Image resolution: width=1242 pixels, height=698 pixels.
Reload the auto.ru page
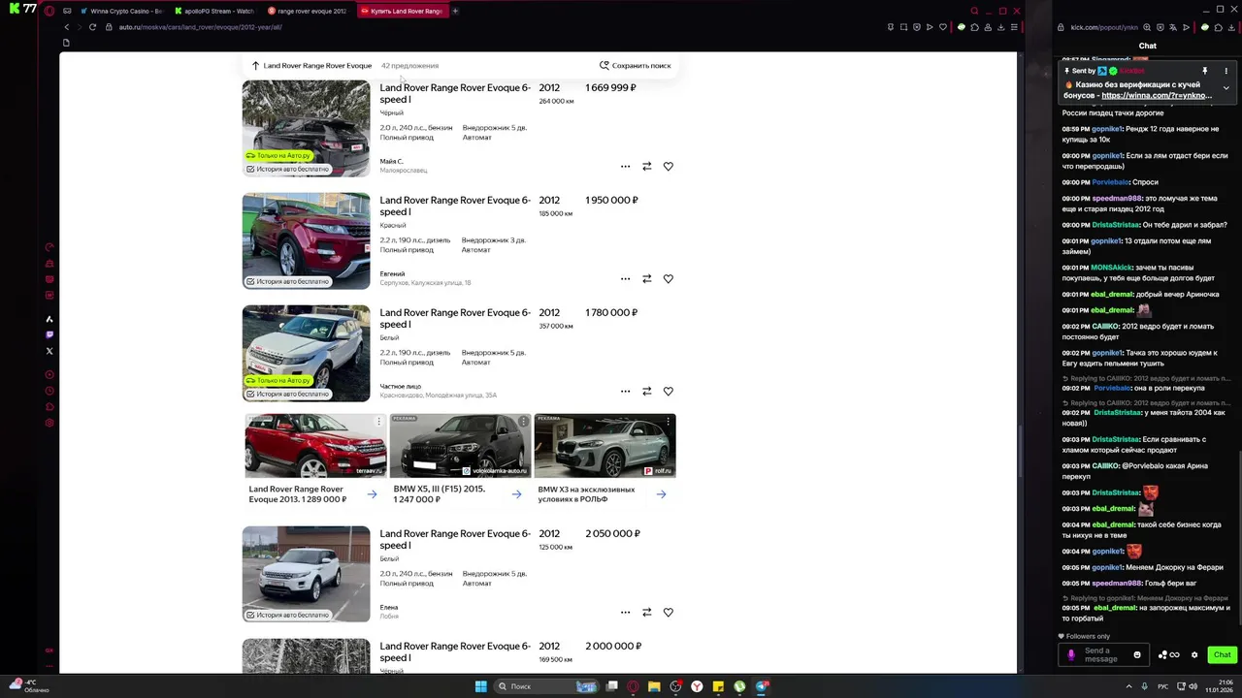click(92, 27)
